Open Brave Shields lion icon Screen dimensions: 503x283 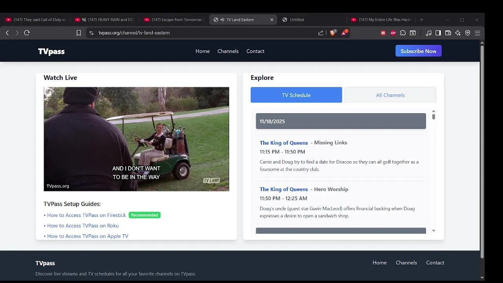(332, 33)
